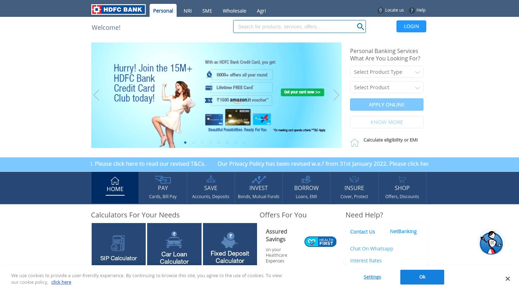Open Assured Savings offer
The image size is (519, 294).
click(x=276, y=235)
